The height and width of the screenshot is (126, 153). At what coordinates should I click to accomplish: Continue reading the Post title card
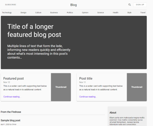[88, 97]
